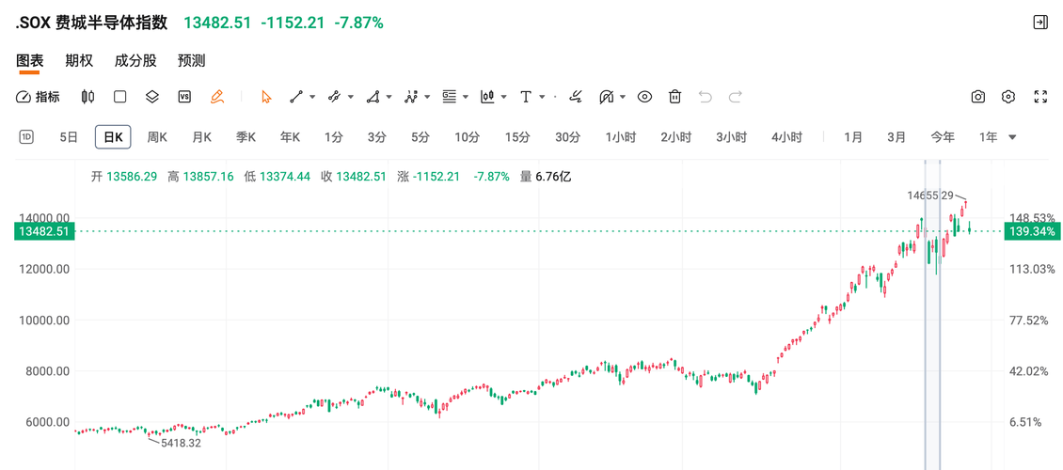Expand the line drawing tool dropdown arrow
Viewport: 1063px width, 470px height.
(312, 98)
